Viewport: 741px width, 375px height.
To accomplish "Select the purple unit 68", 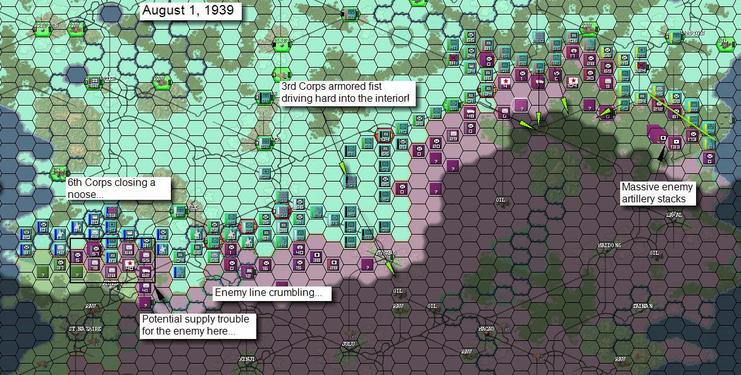I will point(128,249).
